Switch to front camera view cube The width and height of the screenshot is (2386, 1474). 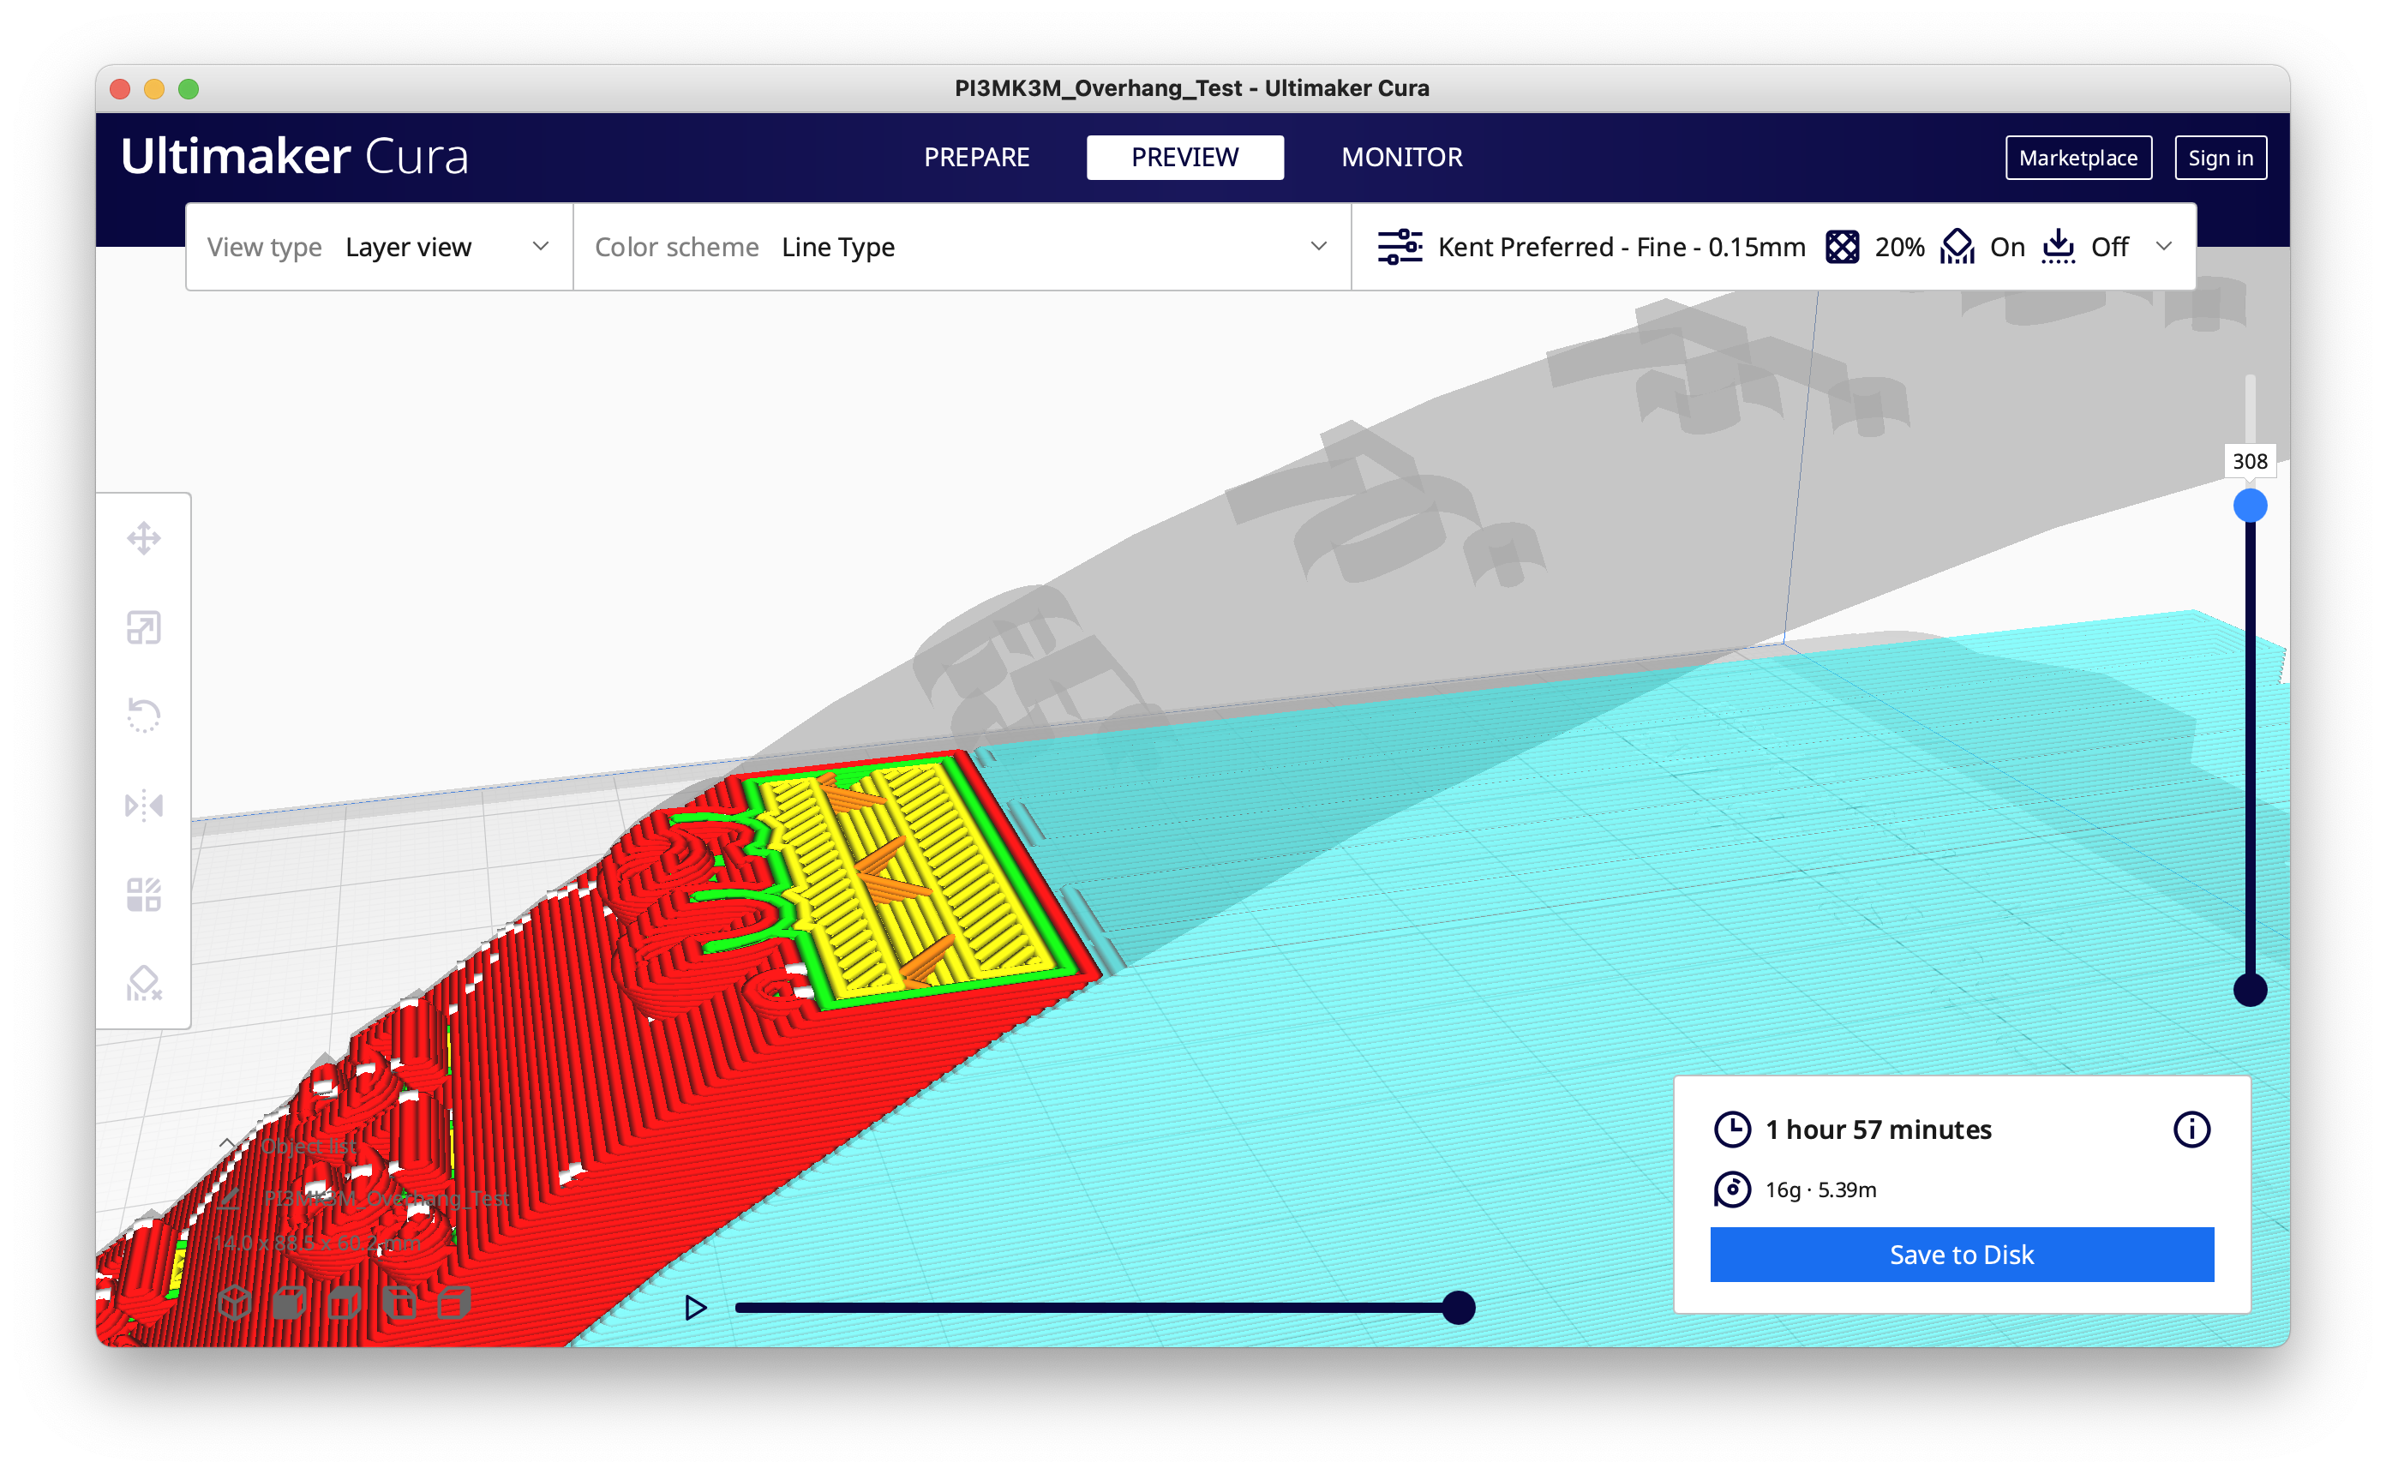[290, 1303]
